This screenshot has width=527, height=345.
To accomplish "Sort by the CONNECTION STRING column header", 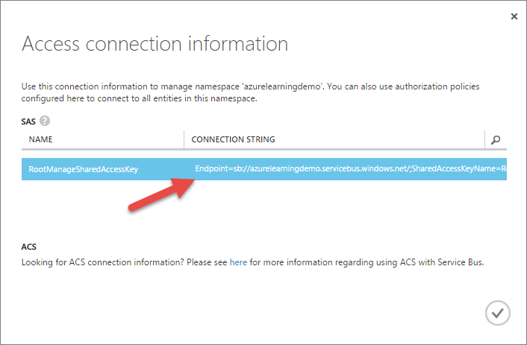I will pos(233,139).
